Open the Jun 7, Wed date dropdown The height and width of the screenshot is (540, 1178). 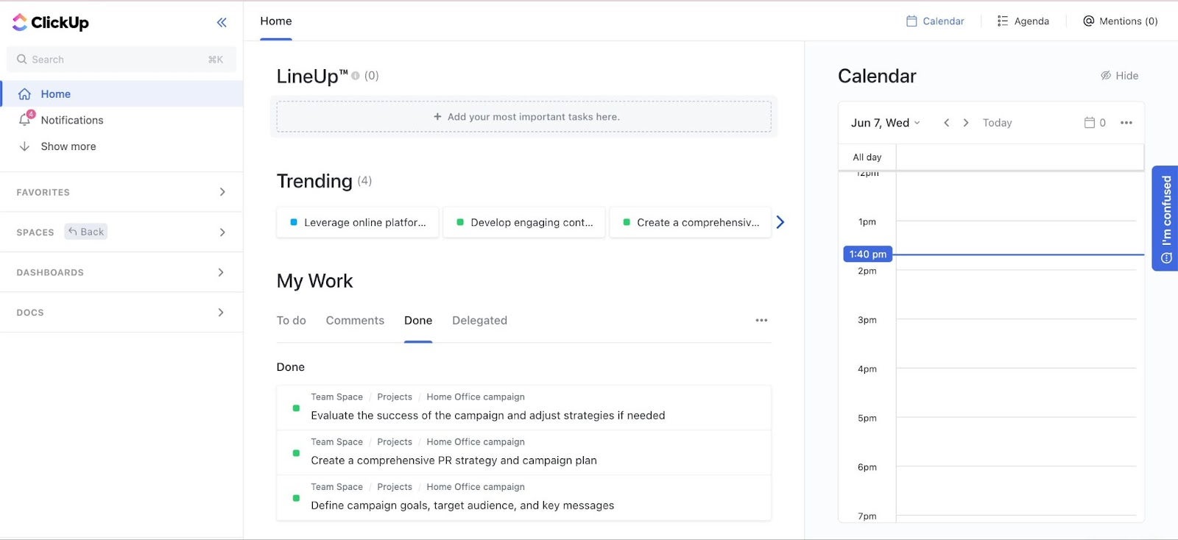[885, 123]
